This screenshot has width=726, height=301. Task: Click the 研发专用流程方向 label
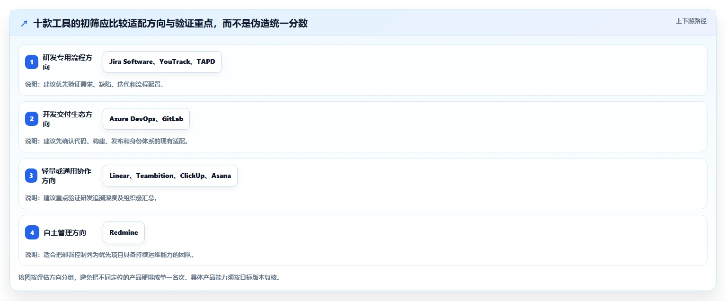click(68, 62)
